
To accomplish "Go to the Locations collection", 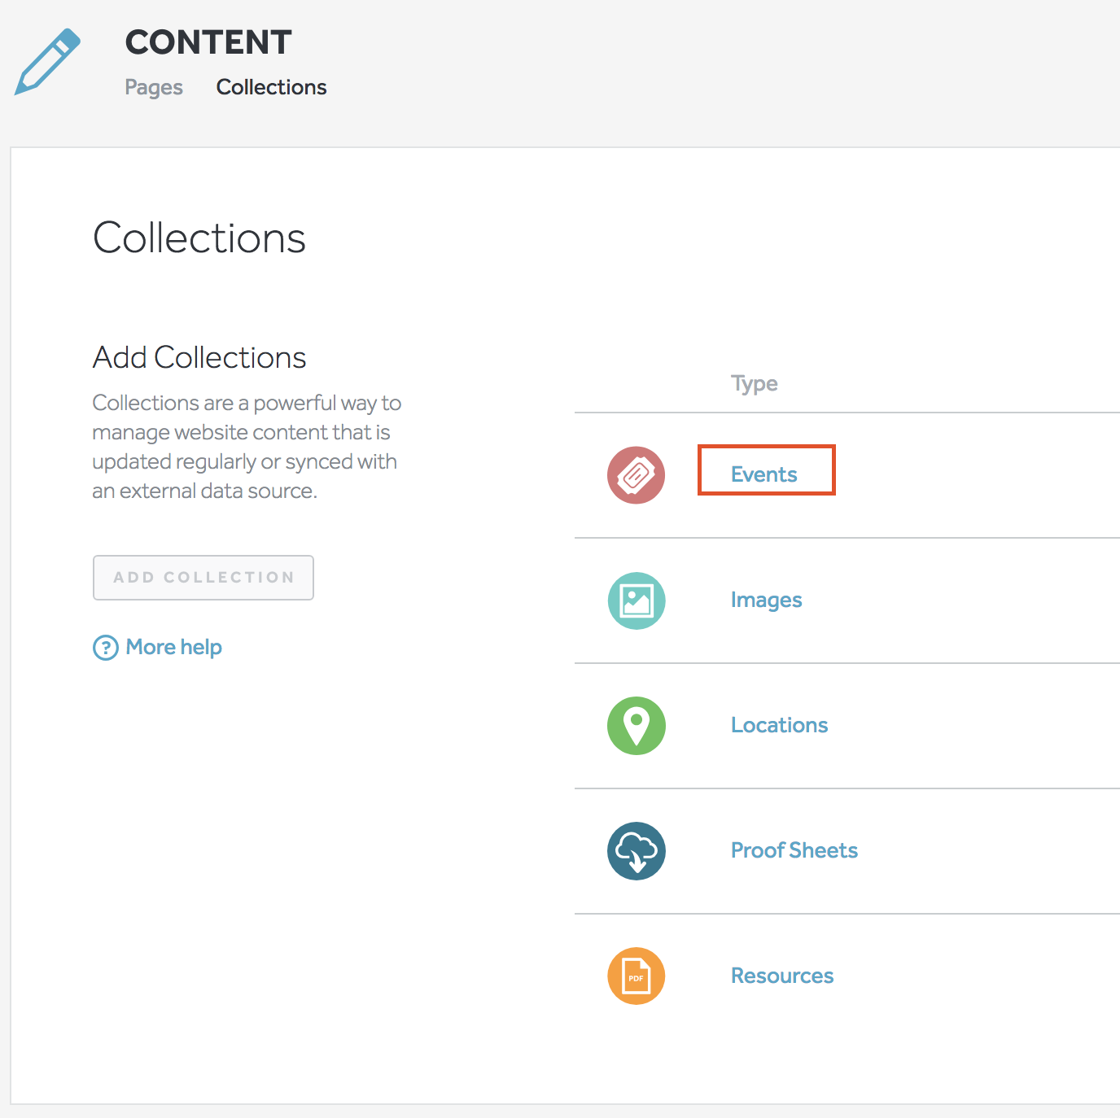I will tap(779, 725).
